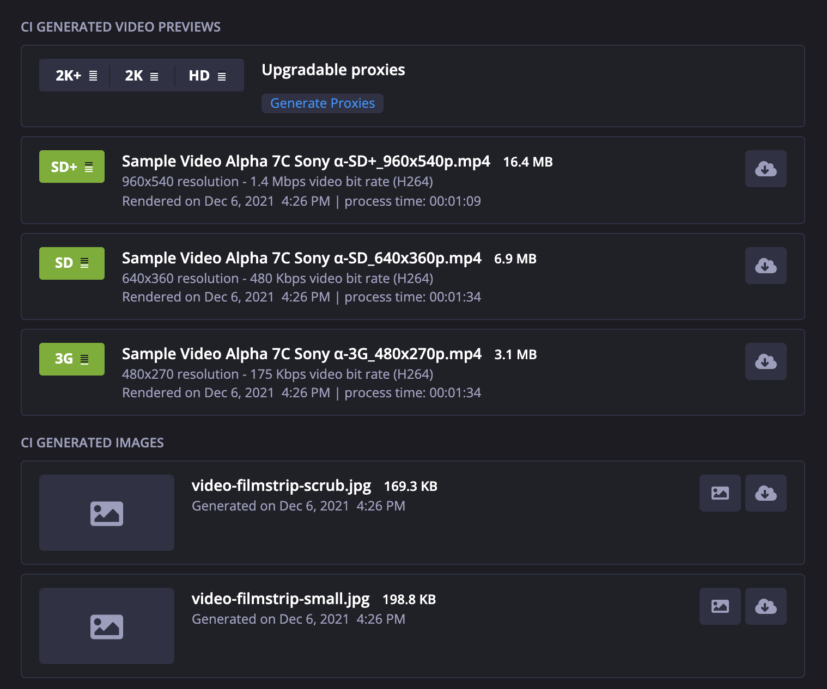Viewport: 827px width, 689px height.
Task: Open the green SD preview badge
Action: tap(72, 263)
